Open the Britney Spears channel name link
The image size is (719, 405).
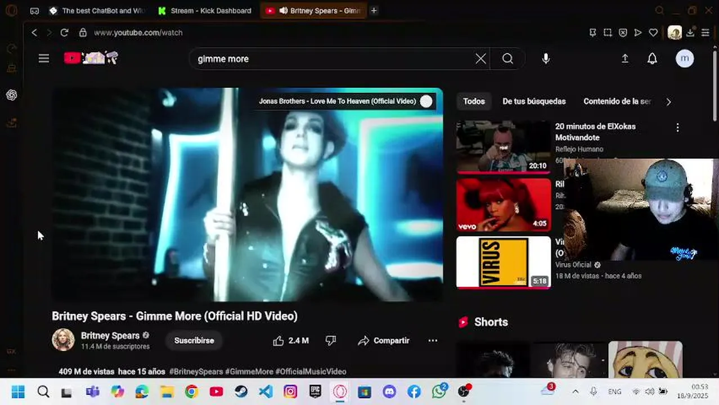pos(110,335)
